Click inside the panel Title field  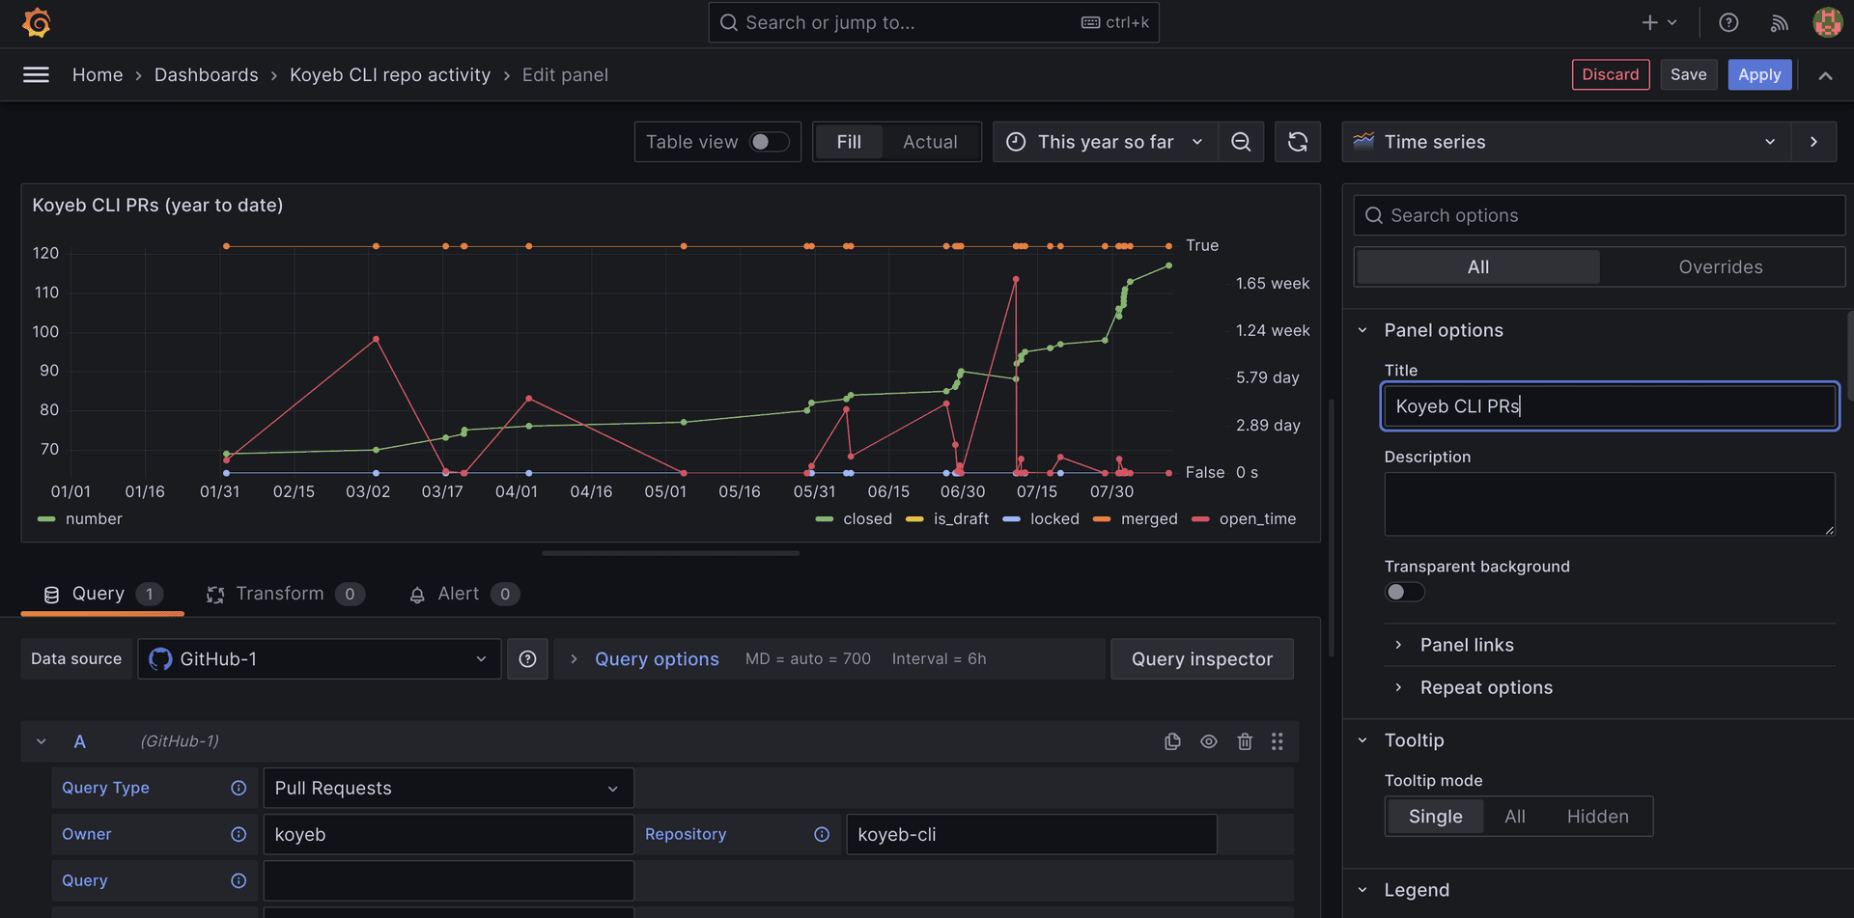click(x=1608, y=405)
